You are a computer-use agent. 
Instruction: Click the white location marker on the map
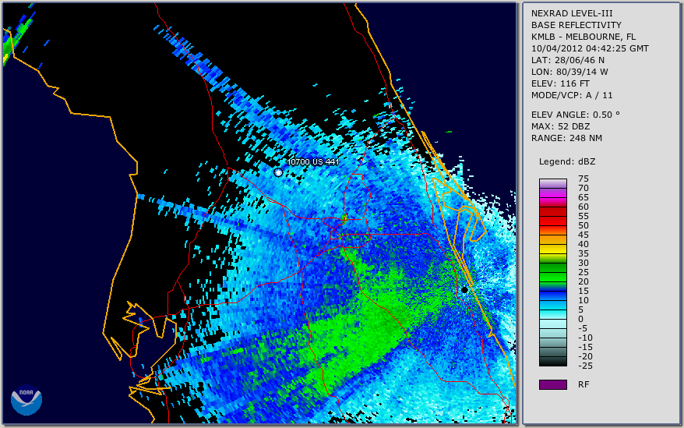pyautogui.click(x=278, y=172)
